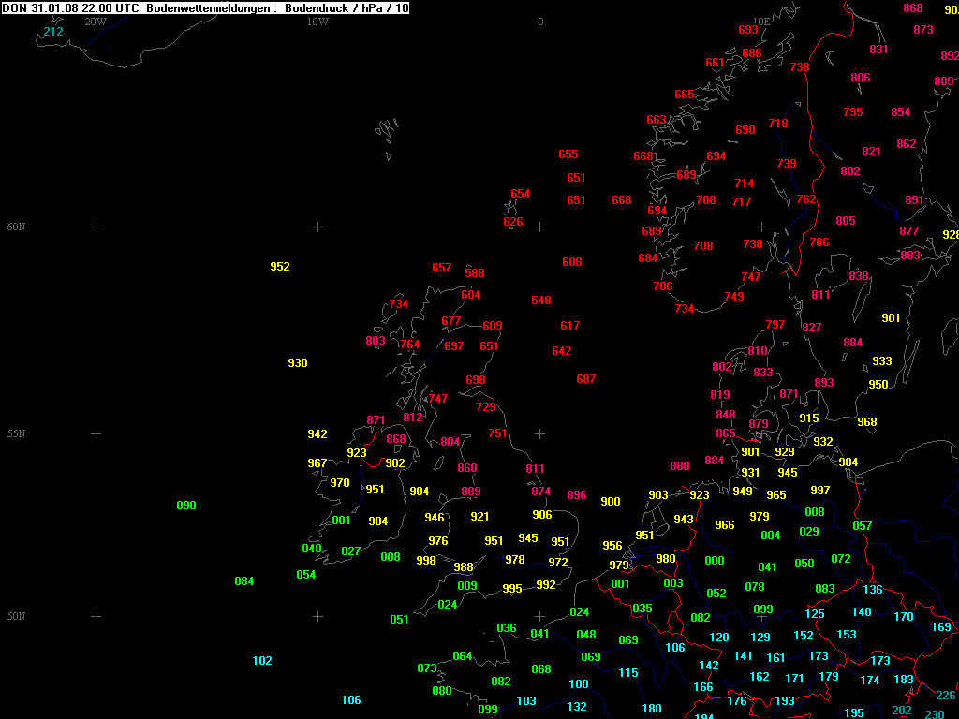The height and width of the screenshot is (719, 959).
Task: Select the cyan 212 pressure reading
Action: click(53, 32)
